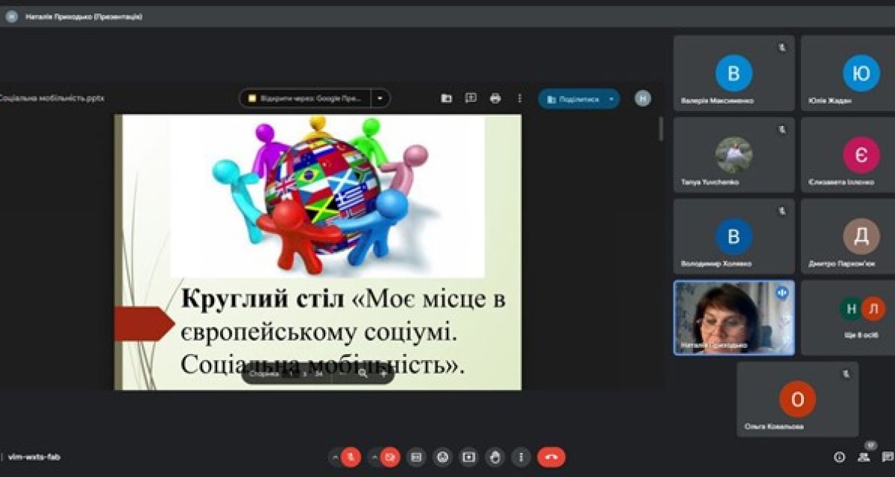This screenshot has width=895, height=477.
Task: Click the present screen icon
Action: coord(468,457)
